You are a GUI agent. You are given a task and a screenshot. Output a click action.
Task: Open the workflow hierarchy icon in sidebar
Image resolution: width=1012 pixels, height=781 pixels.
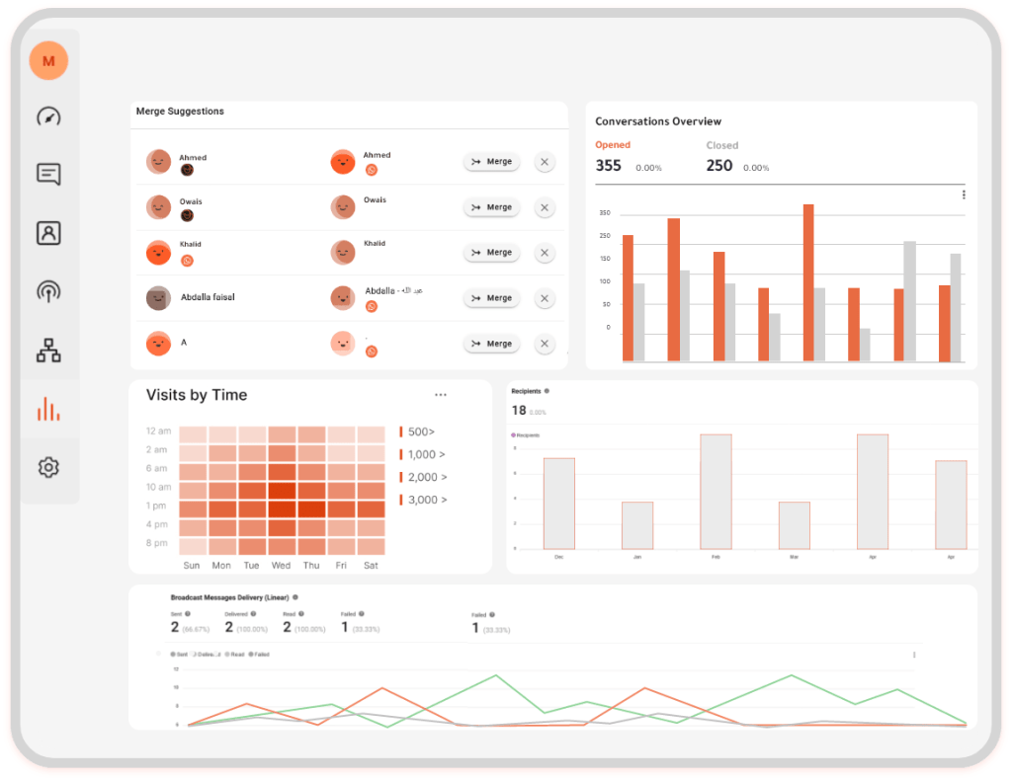coord(48,351)
